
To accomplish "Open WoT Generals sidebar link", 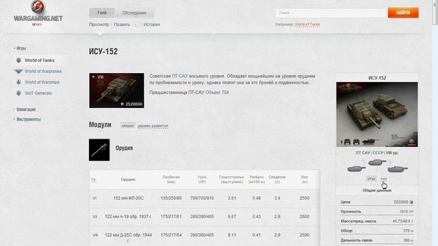I will (38, 93).
